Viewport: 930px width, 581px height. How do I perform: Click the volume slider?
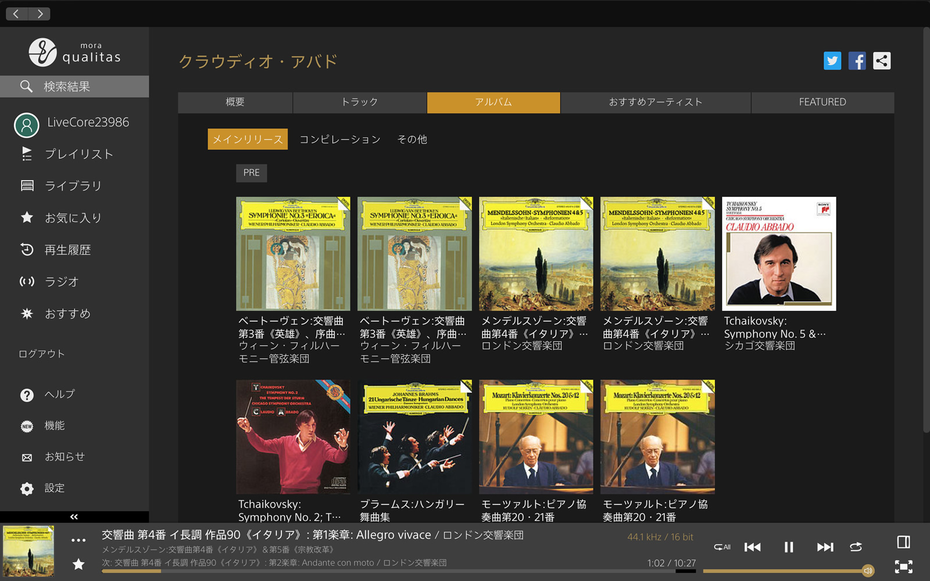(x=788, y=571)
